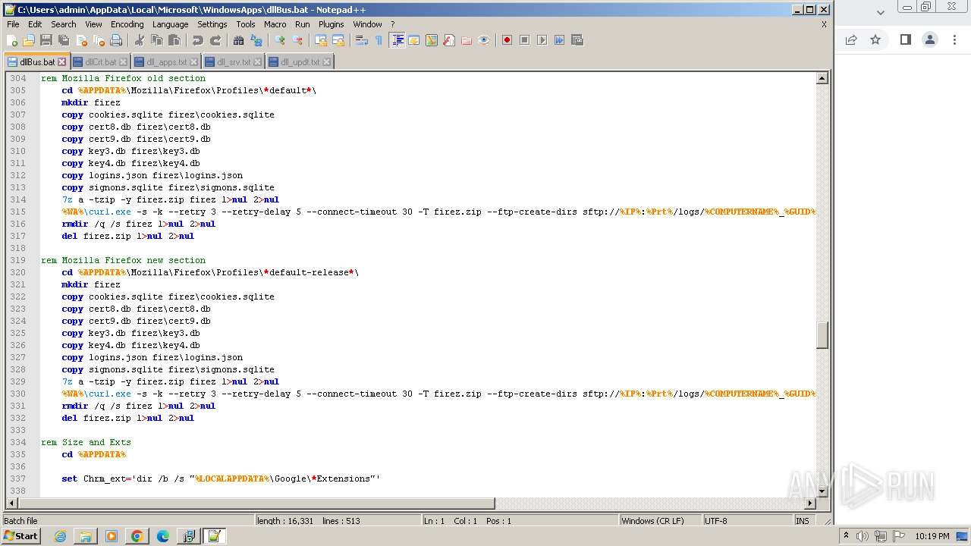Open the Language menu
The image size is (971, 546).
[x=170, y=24]
